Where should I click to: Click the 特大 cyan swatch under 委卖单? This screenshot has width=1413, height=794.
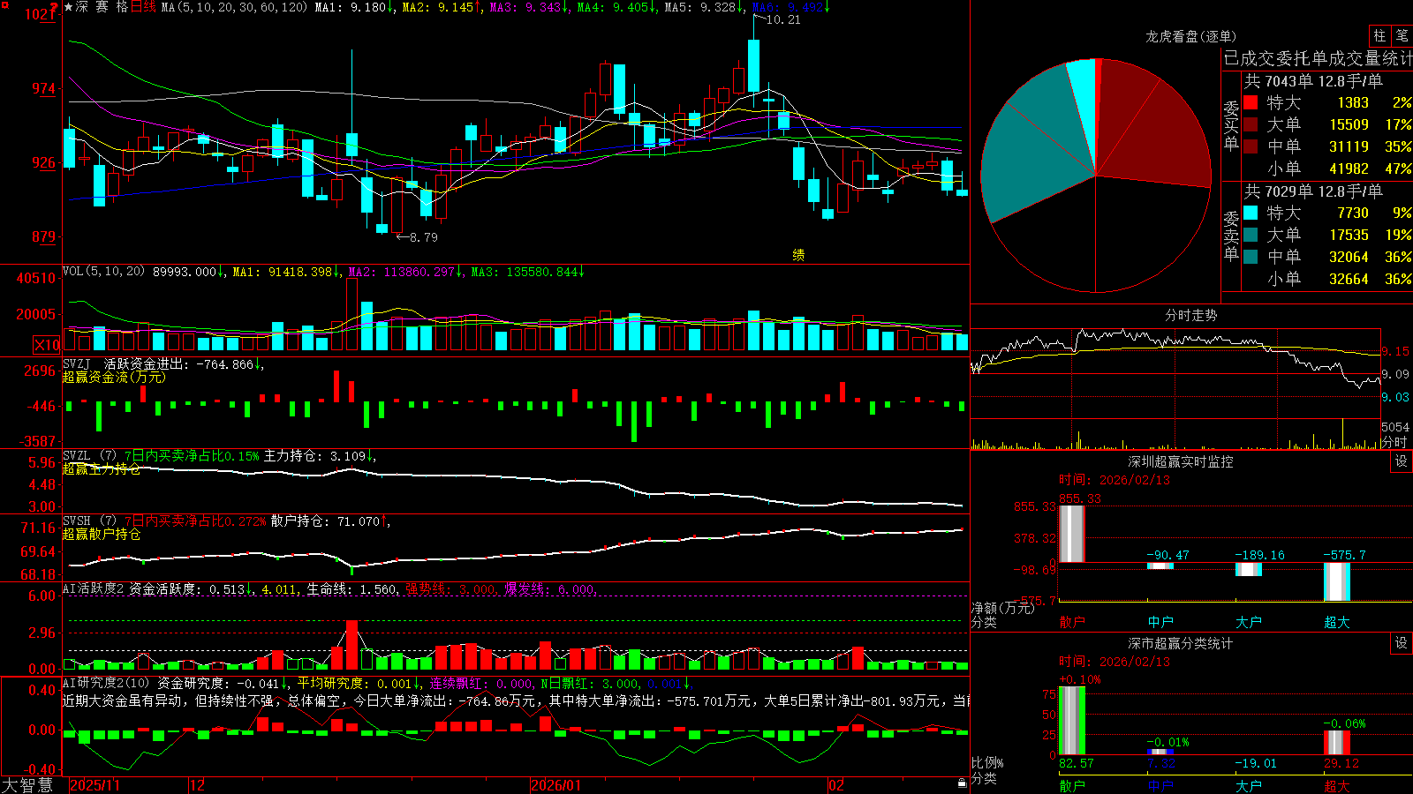1251,213
